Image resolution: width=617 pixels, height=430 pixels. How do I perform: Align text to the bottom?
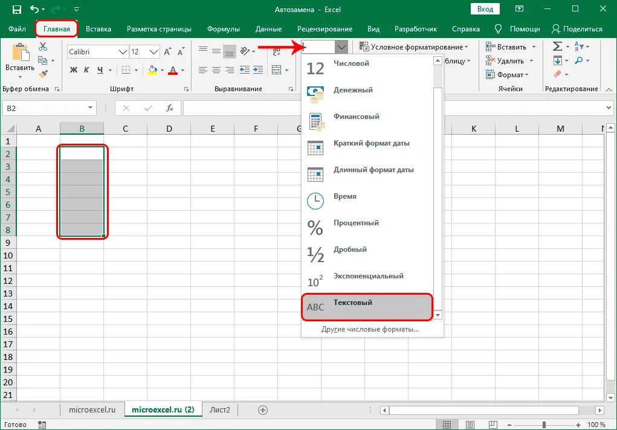[230, 51]
